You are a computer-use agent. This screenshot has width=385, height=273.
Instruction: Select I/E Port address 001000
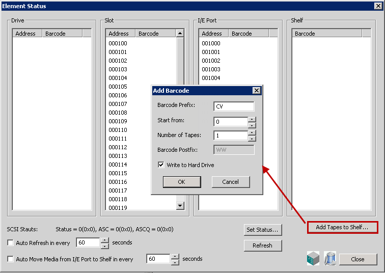pyautogui.click(x=211, y=43)
